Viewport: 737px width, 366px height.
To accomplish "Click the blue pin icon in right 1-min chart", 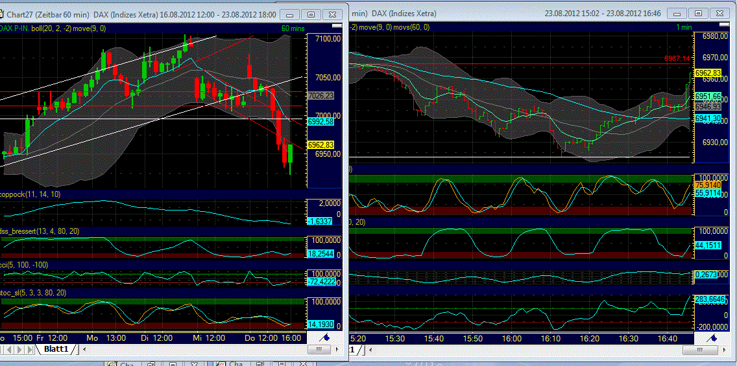I will [714, 337].
